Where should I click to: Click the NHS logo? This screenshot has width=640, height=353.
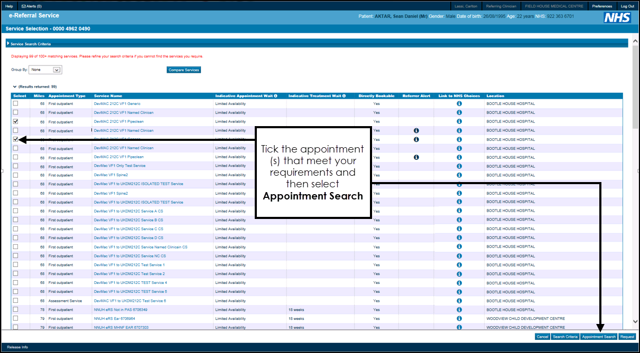pos(617,18)
